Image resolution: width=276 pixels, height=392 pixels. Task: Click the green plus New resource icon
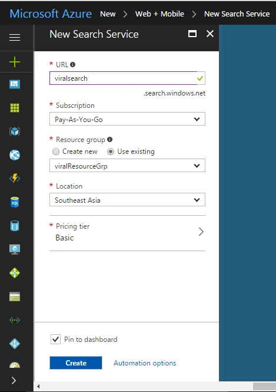[x=15, y=62]
